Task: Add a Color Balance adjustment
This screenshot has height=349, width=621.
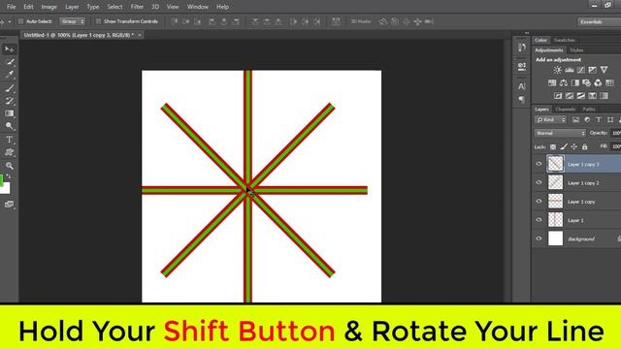Action: 563,83
